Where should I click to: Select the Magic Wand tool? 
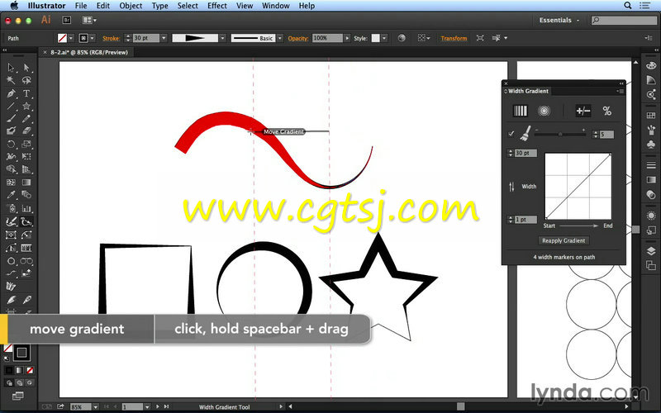(11, 80)
